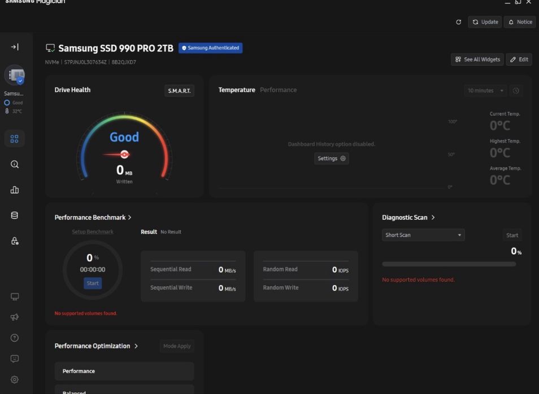Click the Mode Apply button
The width and height of the screenshot is (539, 394).
click(177, 346)
